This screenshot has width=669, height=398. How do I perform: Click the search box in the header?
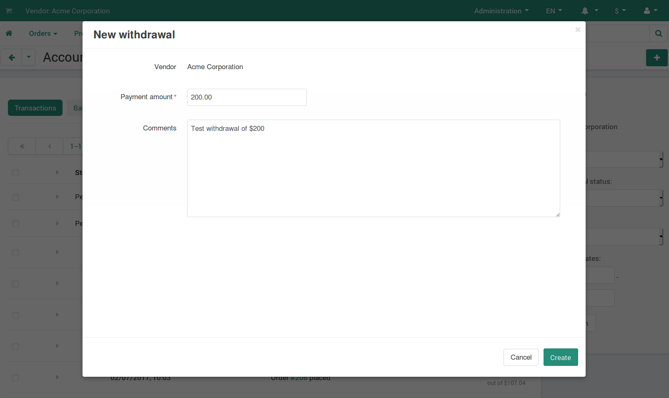point(617,33)
